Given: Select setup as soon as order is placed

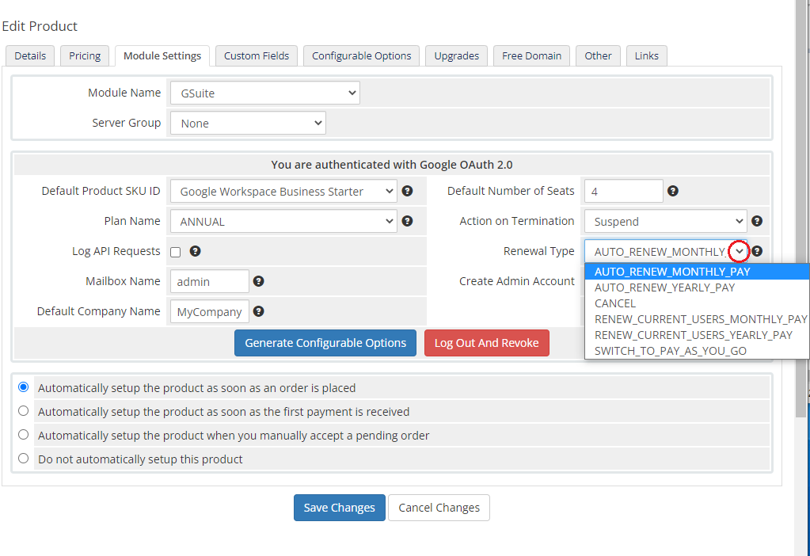Looking at the screenshot, I should tap(23, 387).
